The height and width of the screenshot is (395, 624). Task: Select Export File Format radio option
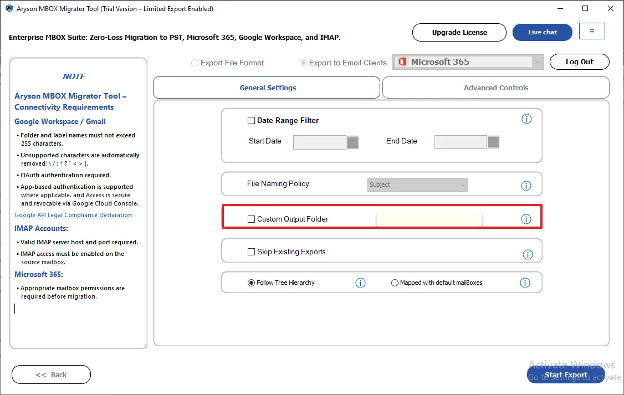pyautogui.click(x=195, y=63)
